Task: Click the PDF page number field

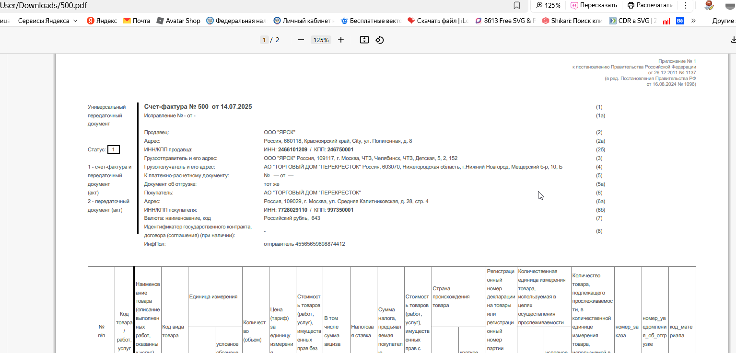Action: click(264, 40)
